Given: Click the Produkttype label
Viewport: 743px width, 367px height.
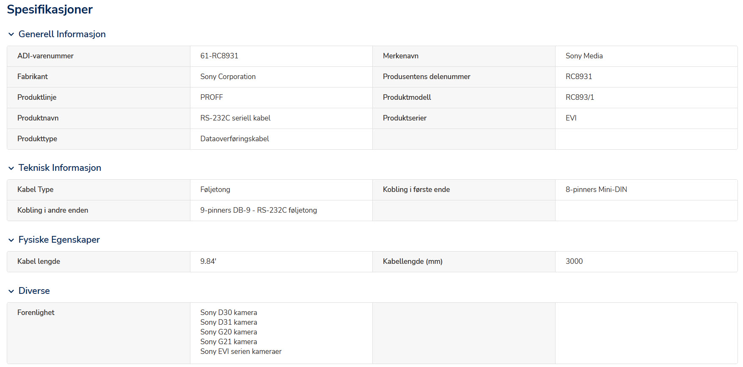Looking at the screenshot, I should click(x=37, y=139).
